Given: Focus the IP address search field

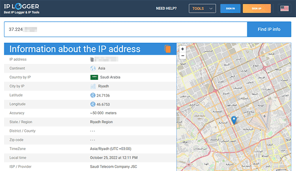Looking at the screenshot, I should 126,29.
